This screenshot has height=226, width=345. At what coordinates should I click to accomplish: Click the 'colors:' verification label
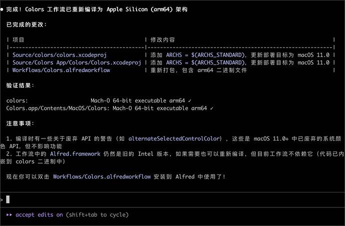point(17,100)
